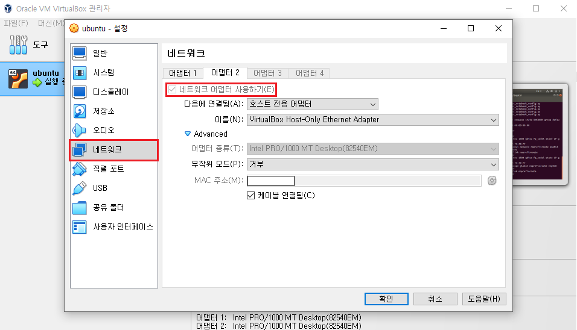Select the ubuntu VM icon in manager list
This screenshot has height=330, width=577.
click(x=18, y=78)
